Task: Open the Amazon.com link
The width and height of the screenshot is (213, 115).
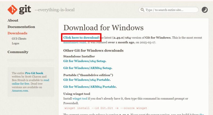Action: coord(20,91)
